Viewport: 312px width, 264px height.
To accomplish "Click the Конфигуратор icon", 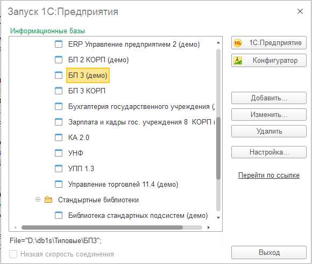I will click(x=238, y=61).
